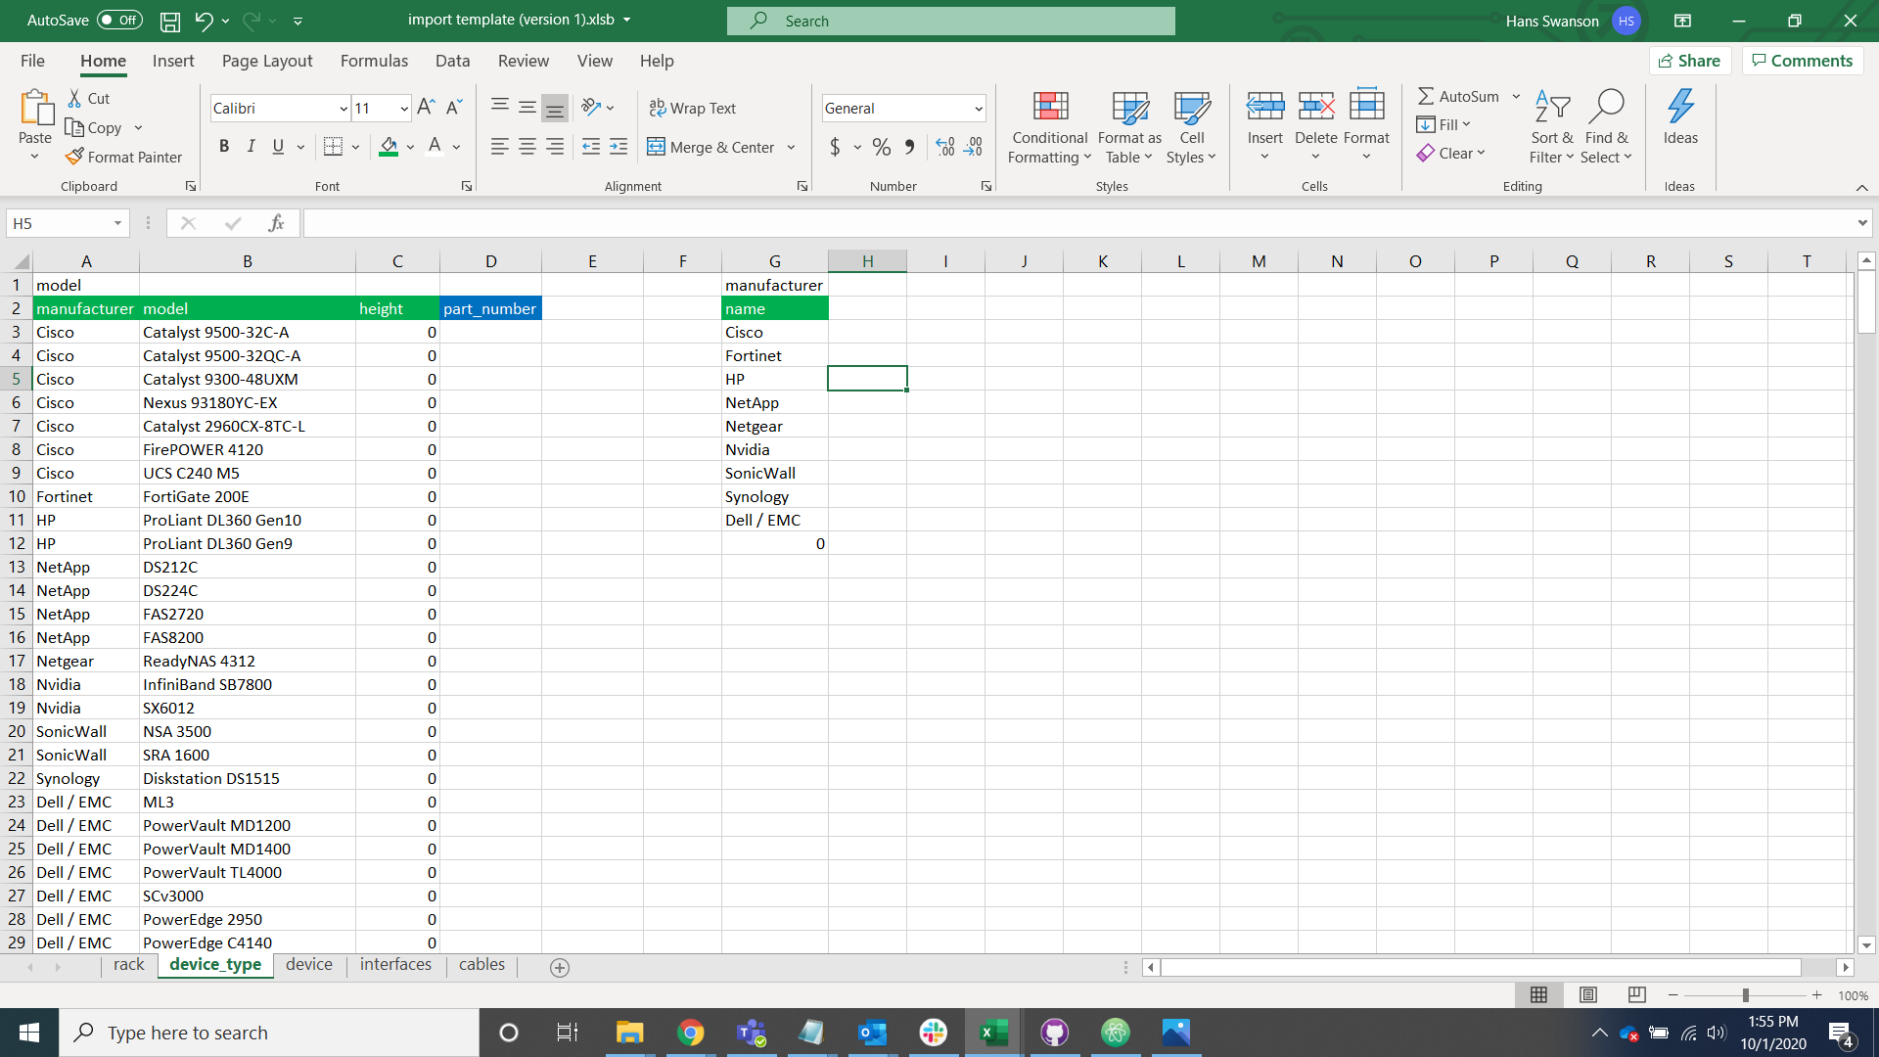Expand the Merge & Center options arrow
Image resolution: width=1879 pixels, height=1057 pixels.
tap(791, 147)
